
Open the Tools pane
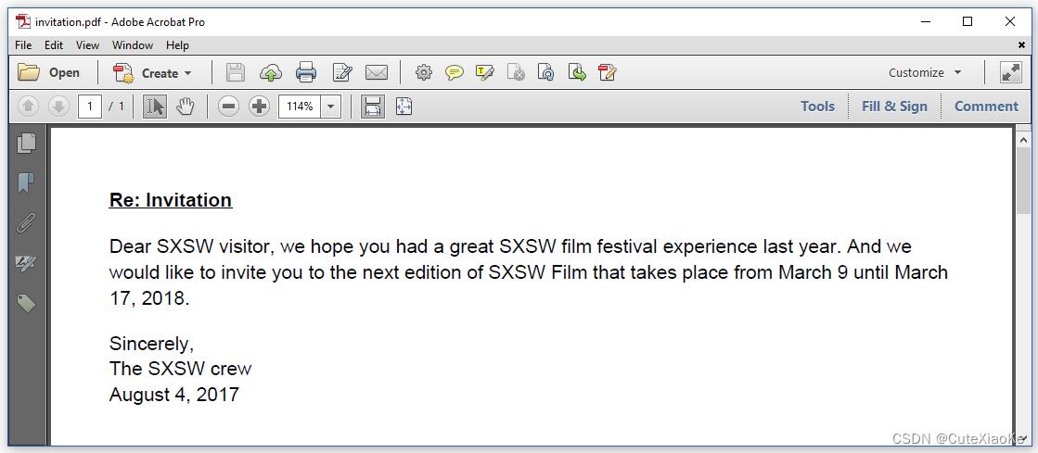click(817, 106)
